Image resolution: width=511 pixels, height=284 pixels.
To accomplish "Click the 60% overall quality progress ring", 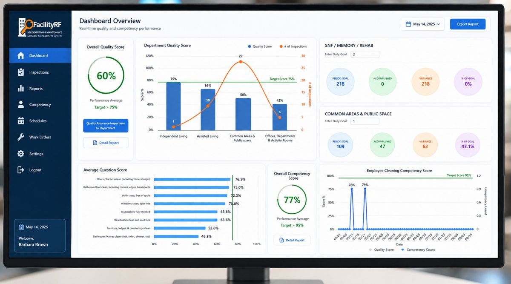I will [x=106, y=75].
